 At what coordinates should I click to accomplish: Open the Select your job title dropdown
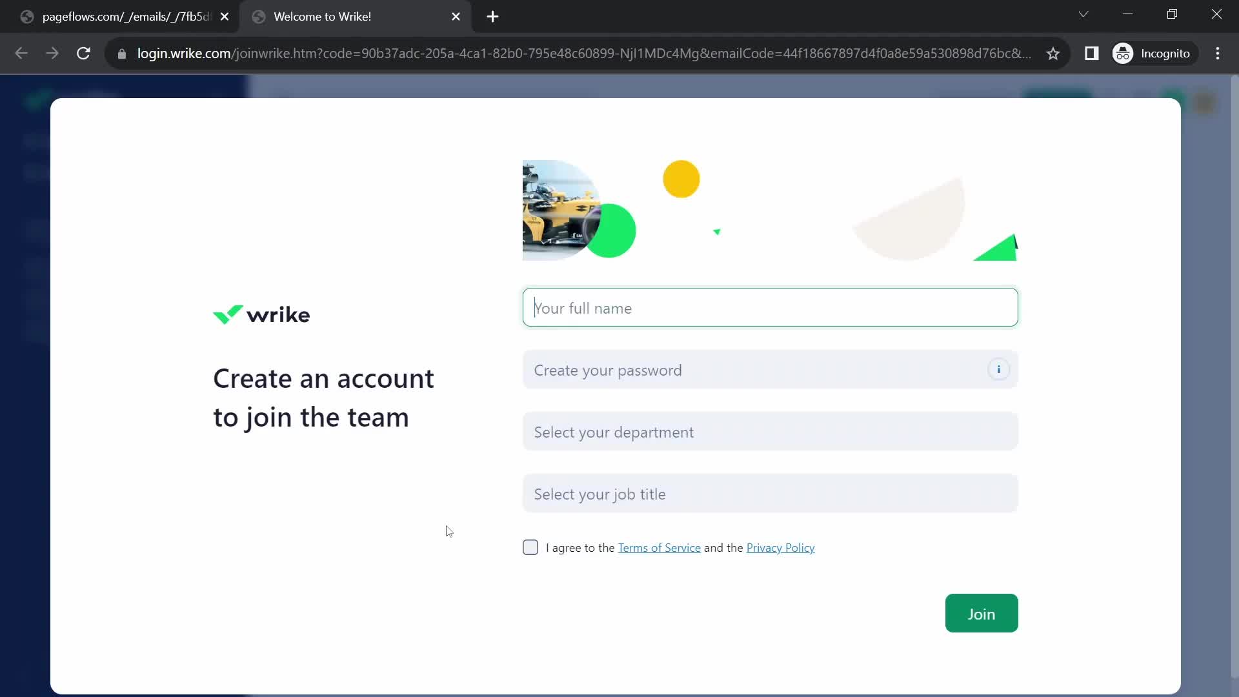point(771,494)
